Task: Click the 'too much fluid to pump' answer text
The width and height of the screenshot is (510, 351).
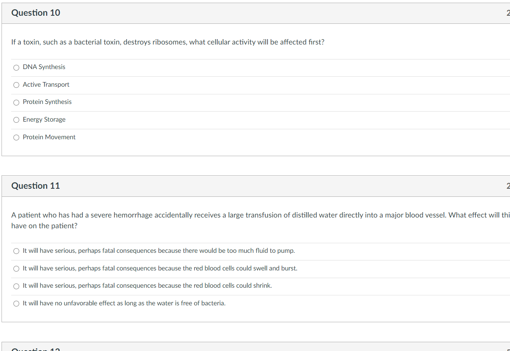Action: pyautogui.click(x=159, y=250)
